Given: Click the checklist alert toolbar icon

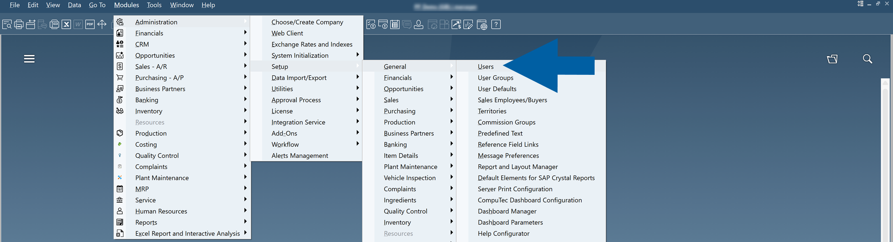Looking at the screenshot, I should [371, 24].
